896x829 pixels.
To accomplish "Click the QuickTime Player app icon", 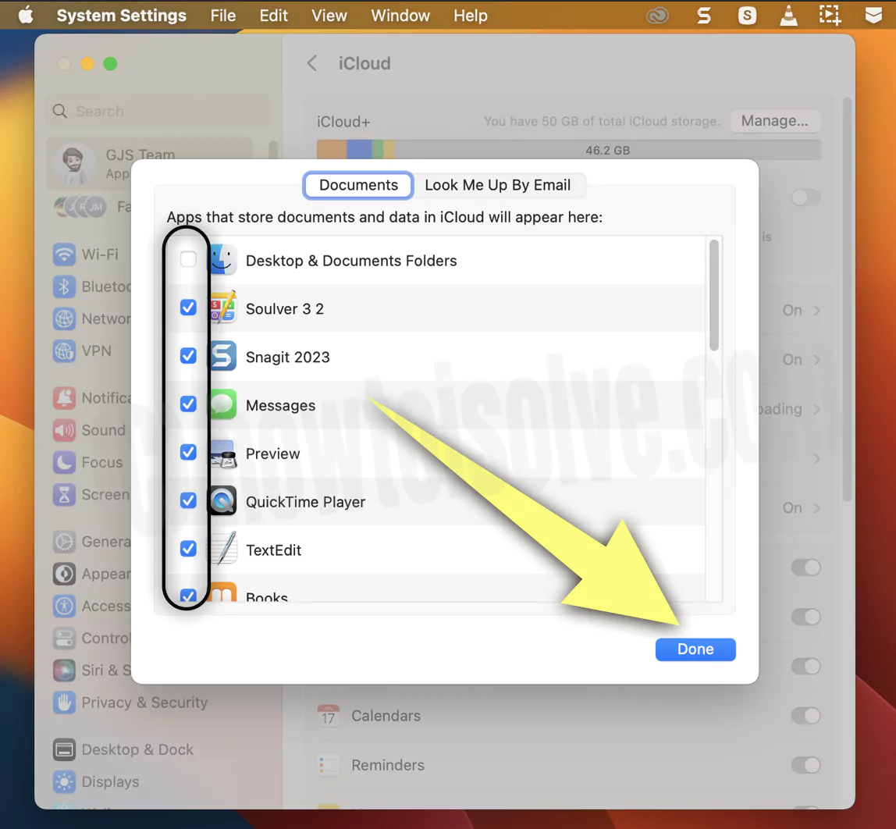I will pyautogui.click(x=223, y=501).
